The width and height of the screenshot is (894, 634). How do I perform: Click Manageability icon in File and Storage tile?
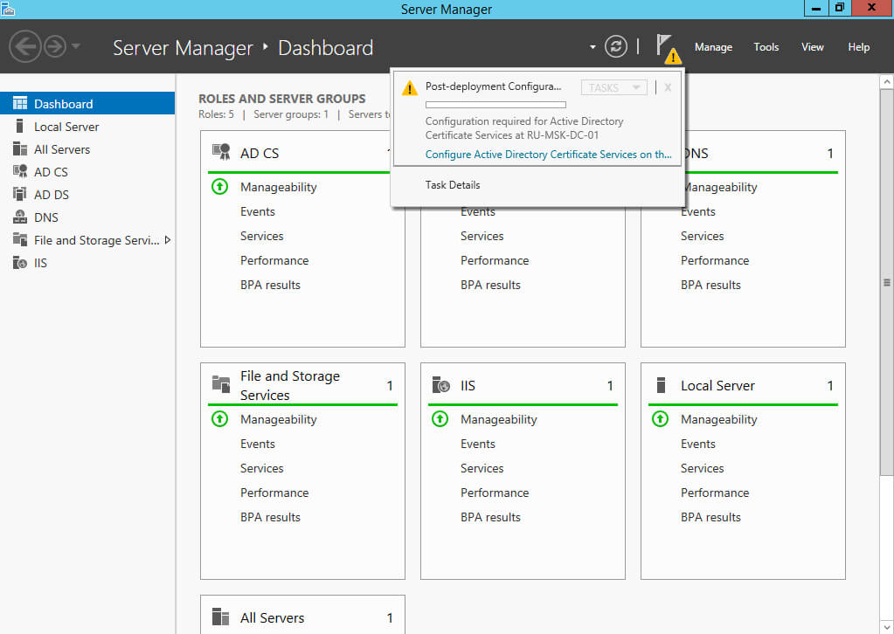[219, 419]
